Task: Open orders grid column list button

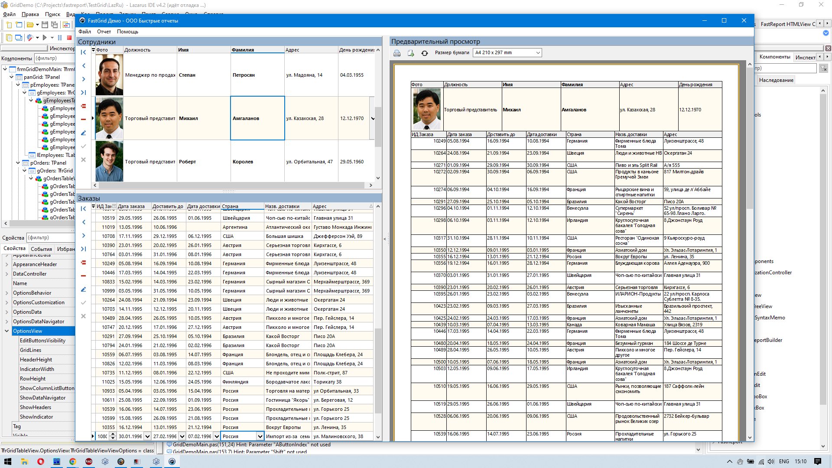Action: pyautogui.click(x=93, y=206)
